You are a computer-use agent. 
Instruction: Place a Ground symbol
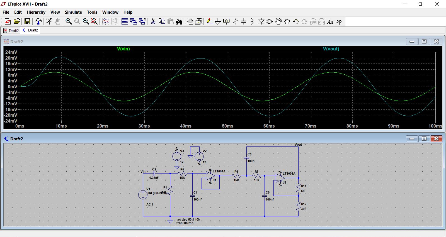(x=218, y=21)
